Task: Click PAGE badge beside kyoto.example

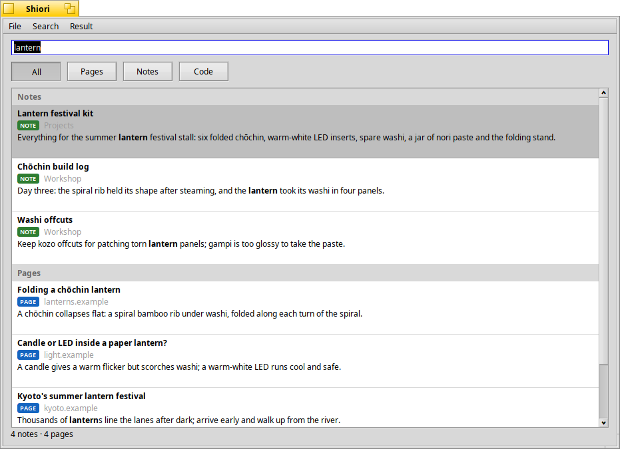Action: tap(28, 408)
